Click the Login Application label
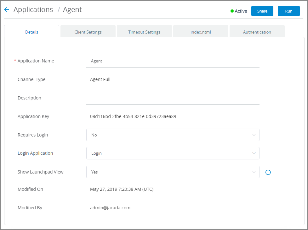The image size is (308, 230). [35, 153]
